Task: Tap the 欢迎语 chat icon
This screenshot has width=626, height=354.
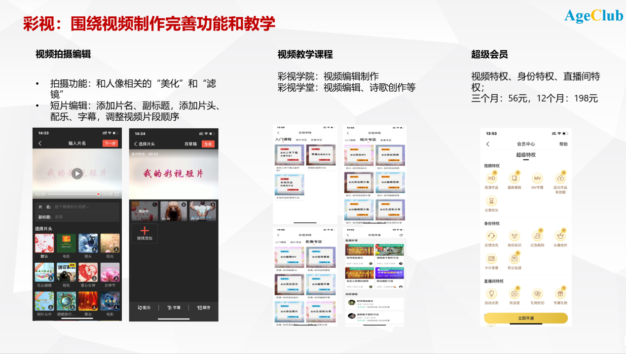Action: (515, 294)
